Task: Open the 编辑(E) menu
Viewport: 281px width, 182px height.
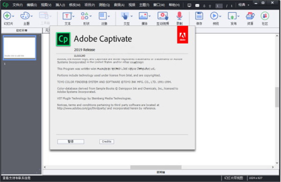Action: coord(32,5)
